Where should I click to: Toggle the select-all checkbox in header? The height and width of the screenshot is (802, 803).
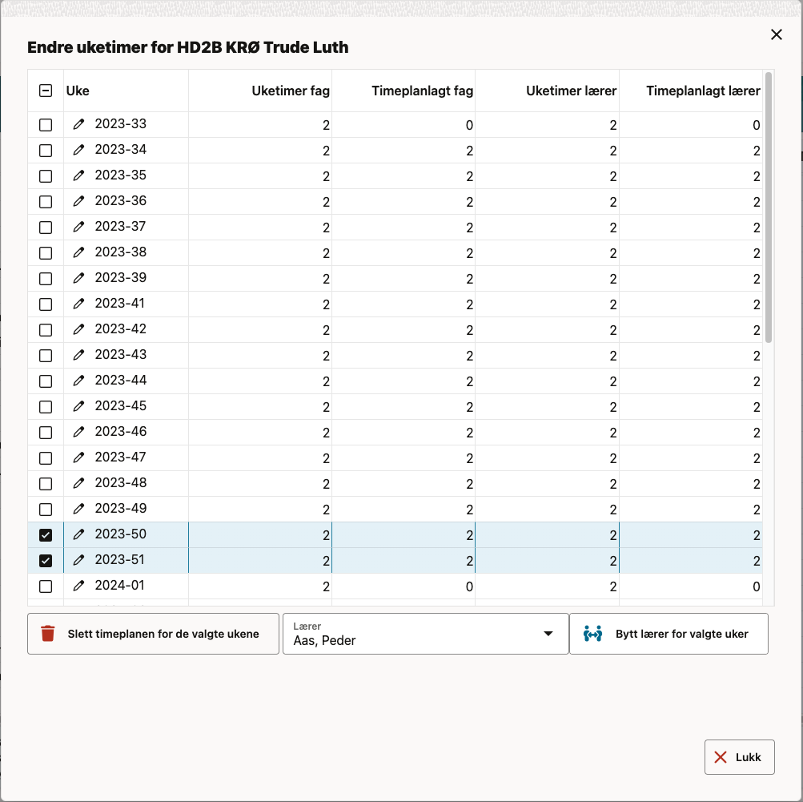click(x=46, y=91)
